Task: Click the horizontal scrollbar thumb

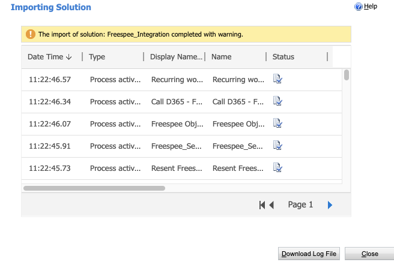Action: (x=94, y=188)
